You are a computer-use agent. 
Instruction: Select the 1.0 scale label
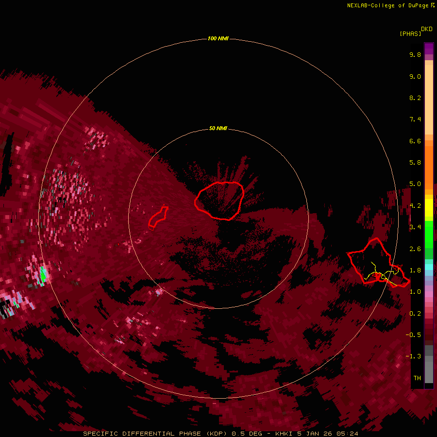[415, 292]
